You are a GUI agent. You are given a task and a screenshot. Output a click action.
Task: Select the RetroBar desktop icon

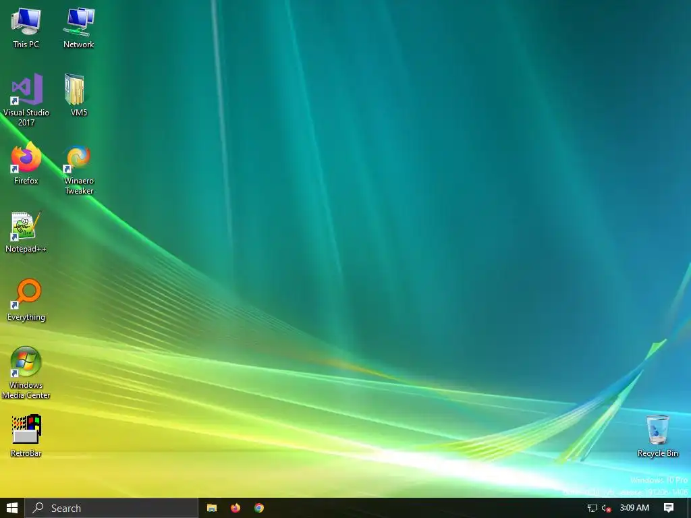[26, 436]
